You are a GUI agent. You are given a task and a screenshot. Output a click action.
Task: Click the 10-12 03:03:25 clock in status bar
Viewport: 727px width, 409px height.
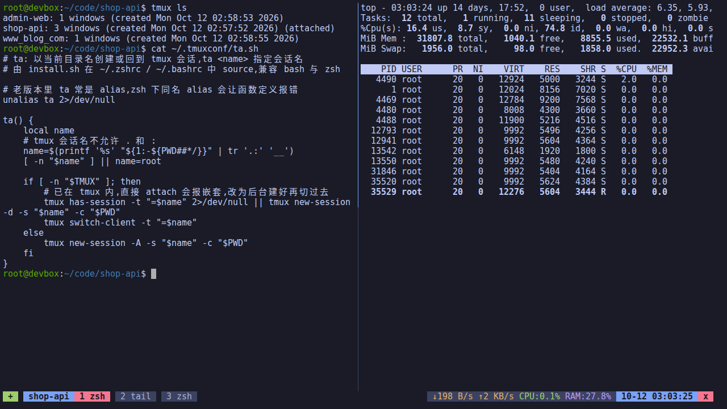[x=657, y=397]
